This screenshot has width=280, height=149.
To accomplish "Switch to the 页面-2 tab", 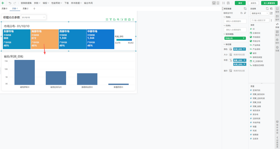I will pyautogui.click(x=25, y=9).
